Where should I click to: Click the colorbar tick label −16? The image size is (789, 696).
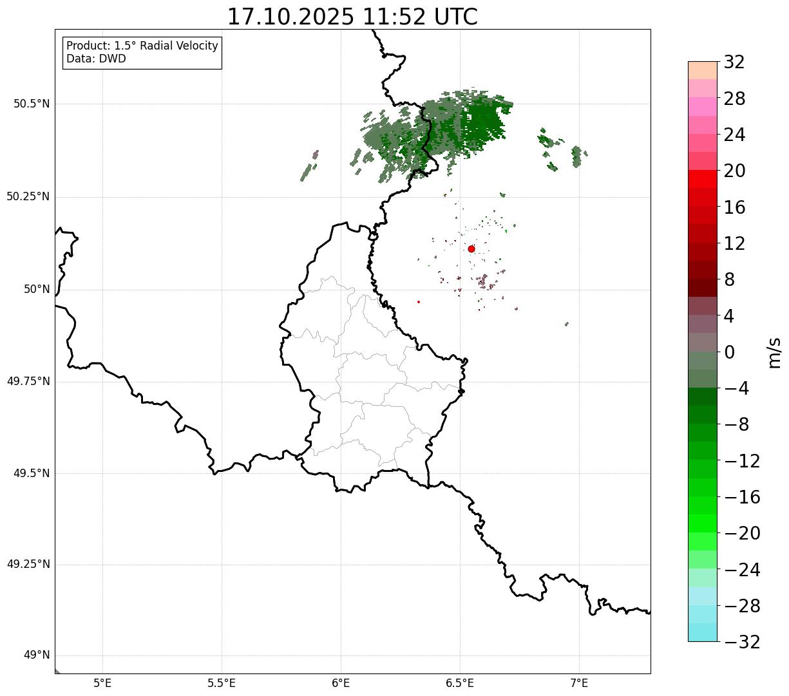[x=742, y=497]
